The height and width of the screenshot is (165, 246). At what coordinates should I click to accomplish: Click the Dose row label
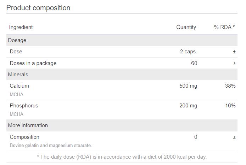16,52
